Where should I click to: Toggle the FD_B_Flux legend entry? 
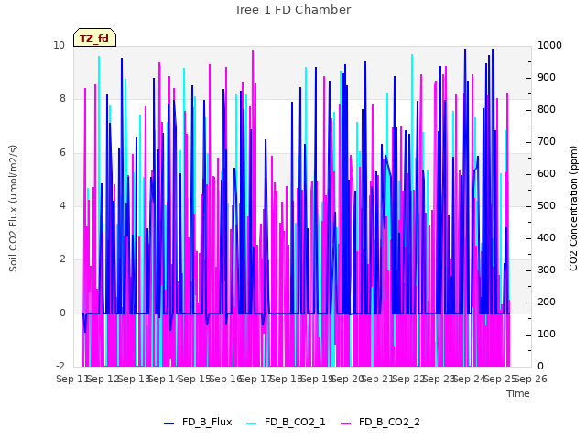click(198, 422)
